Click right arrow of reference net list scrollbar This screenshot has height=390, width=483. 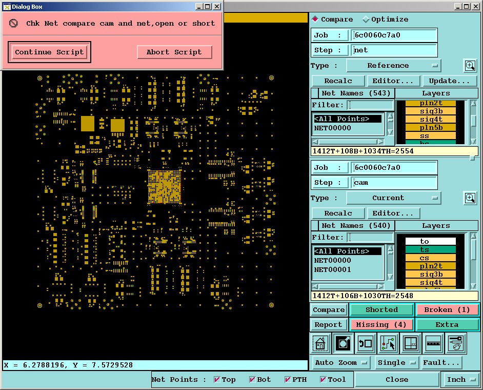click(381, 142)
